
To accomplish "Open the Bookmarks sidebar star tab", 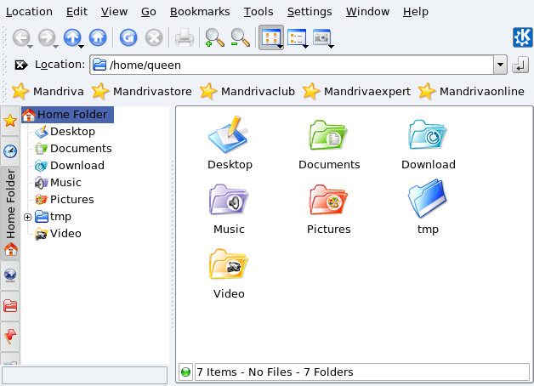I will coord(10,121).
